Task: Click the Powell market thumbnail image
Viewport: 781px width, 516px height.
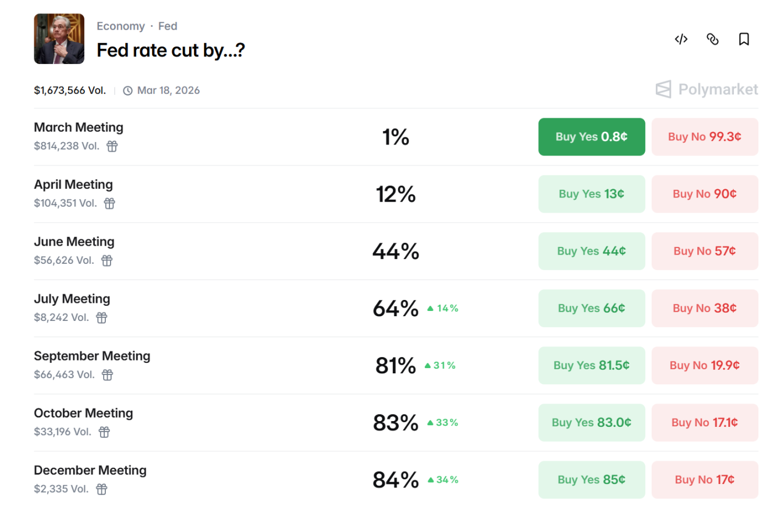Action: coord(59,39)
